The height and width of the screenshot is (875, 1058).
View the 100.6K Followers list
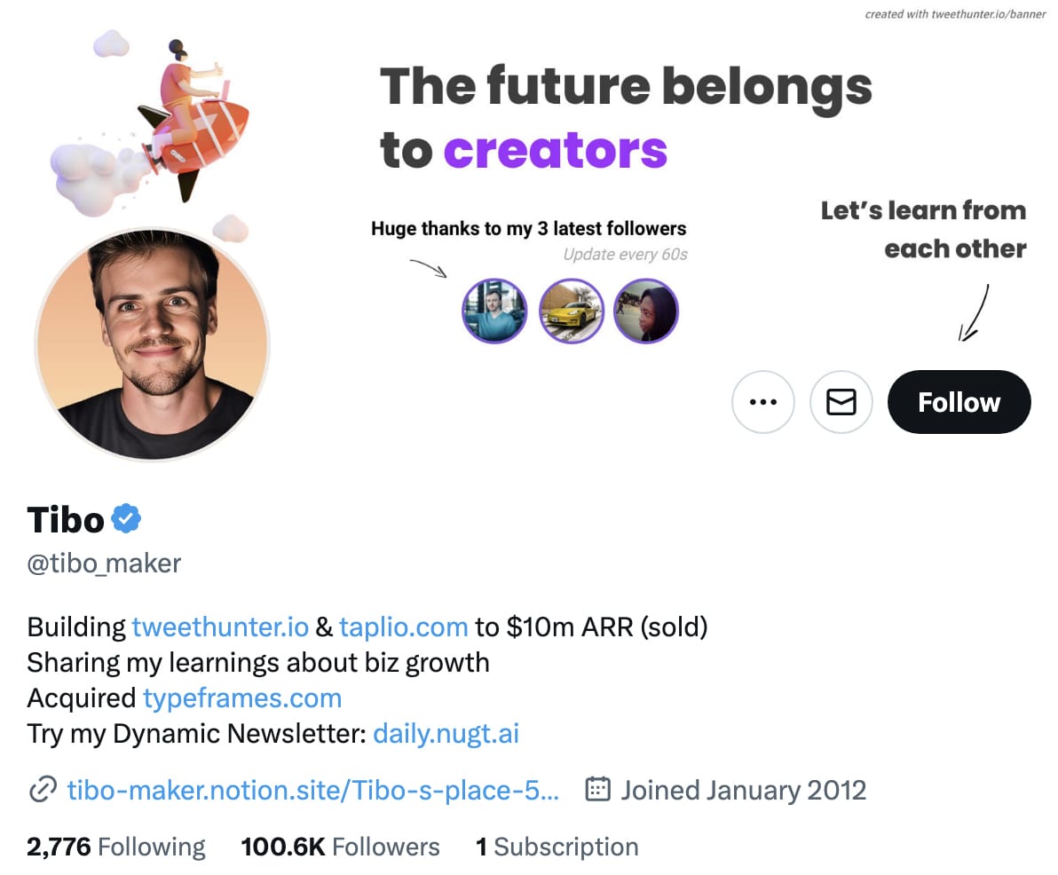(340, 847)
